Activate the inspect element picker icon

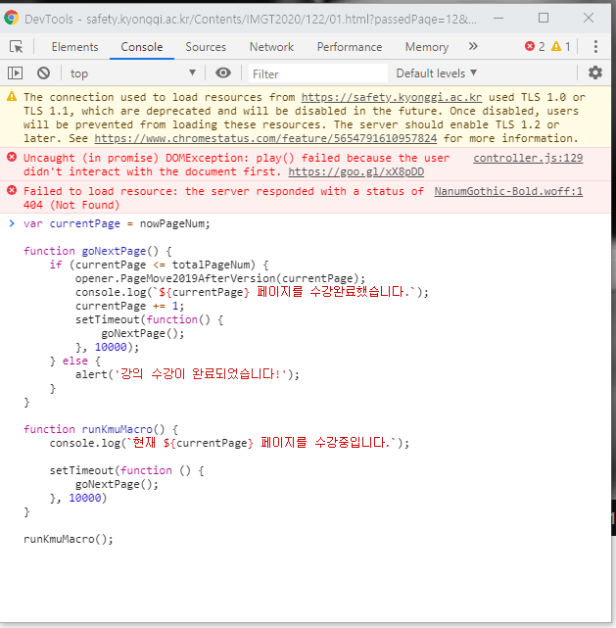click(17, 47)
